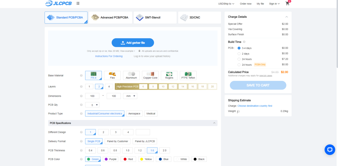Click the first dimension input field
Screen dimensions: 338x166
coord(92,96)
